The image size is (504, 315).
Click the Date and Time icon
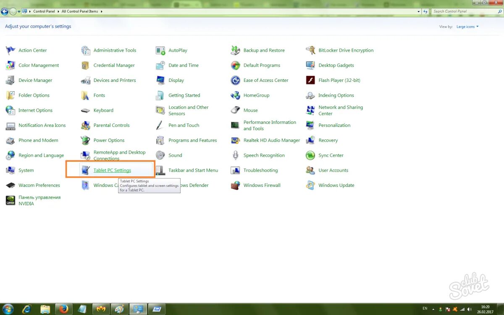tap(160, 66)
